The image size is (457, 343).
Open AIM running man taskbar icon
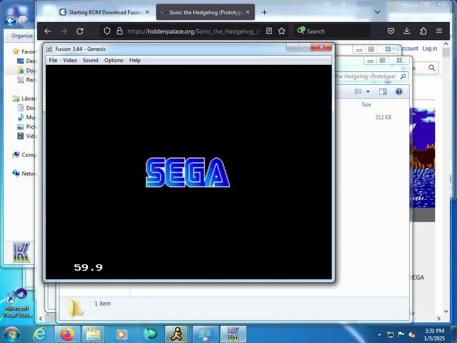176,334
